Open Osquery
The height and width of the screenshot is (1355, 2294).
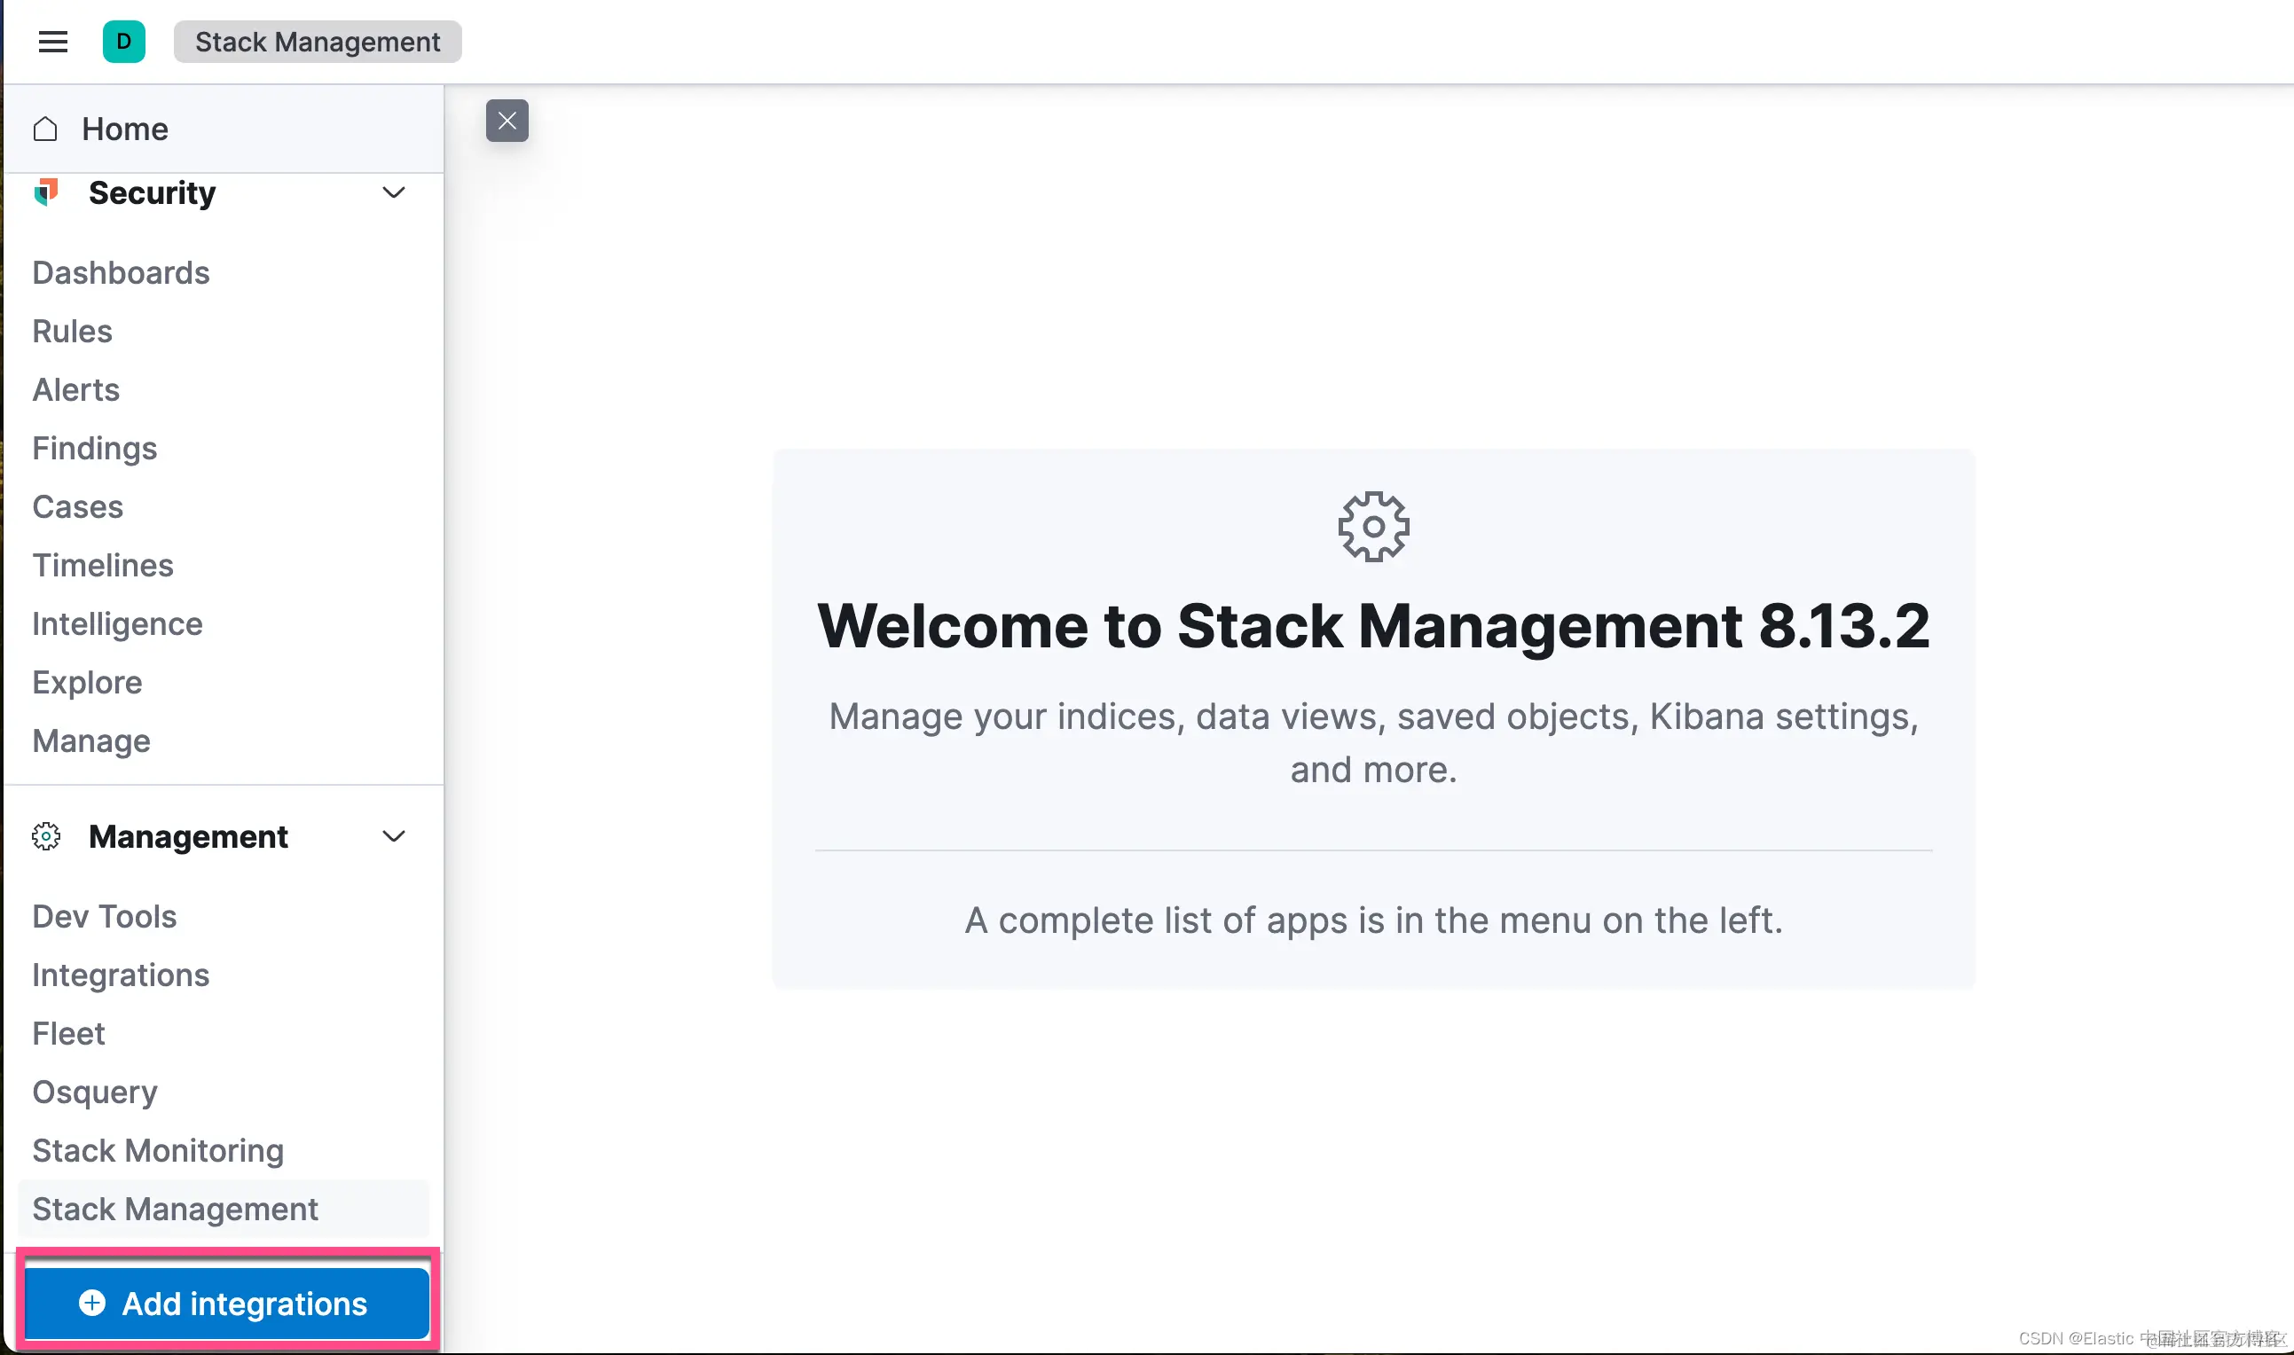(x=95, y=1092)
